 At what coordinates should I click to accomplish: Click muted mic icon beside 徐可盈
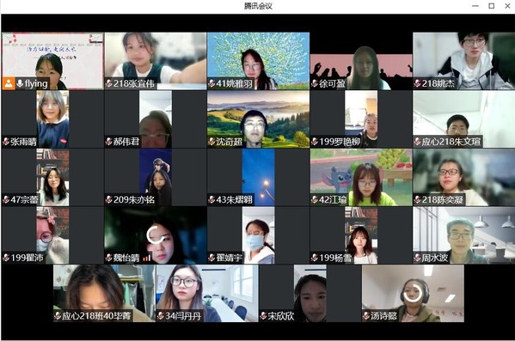(315, 83)
